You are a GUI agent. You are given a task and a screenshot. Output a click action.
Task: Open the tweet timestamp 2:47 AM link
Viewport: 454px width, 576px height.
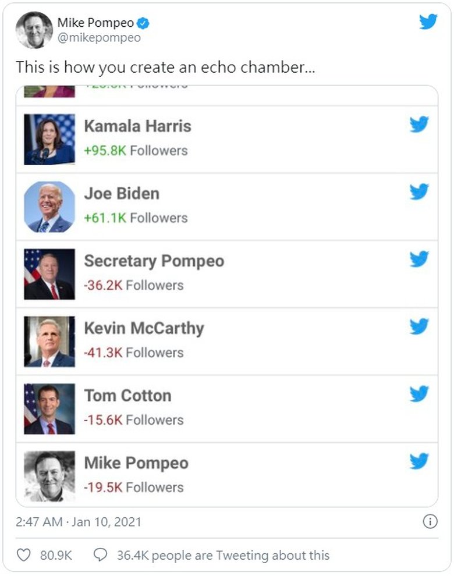tap(79, 521)
